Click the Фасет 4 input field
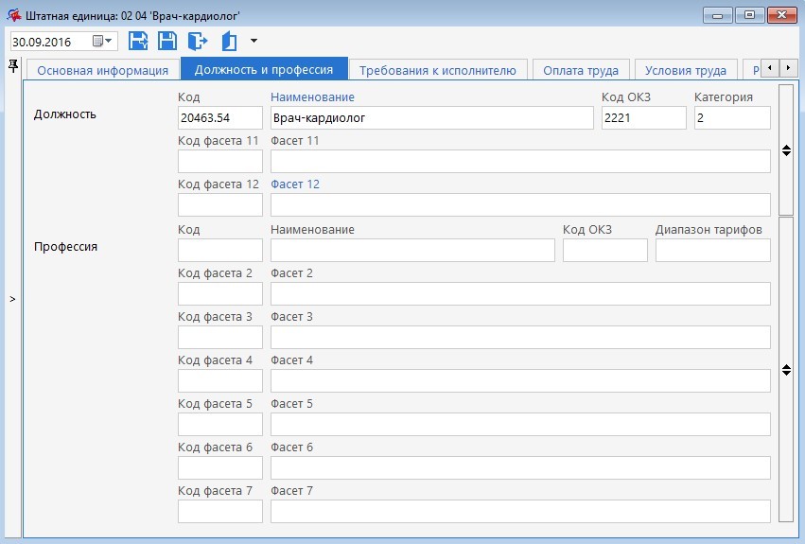805x544 pixels. (x=520, y=381)
